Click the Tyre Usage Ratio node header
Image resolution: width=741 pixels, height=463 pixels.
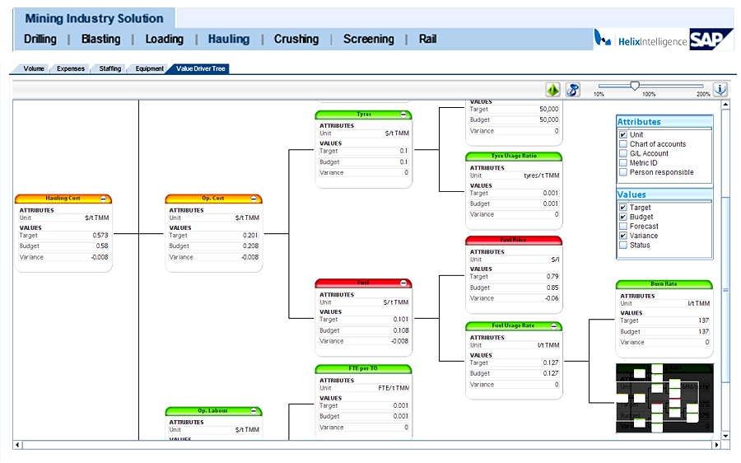click(x=514, y=156)
